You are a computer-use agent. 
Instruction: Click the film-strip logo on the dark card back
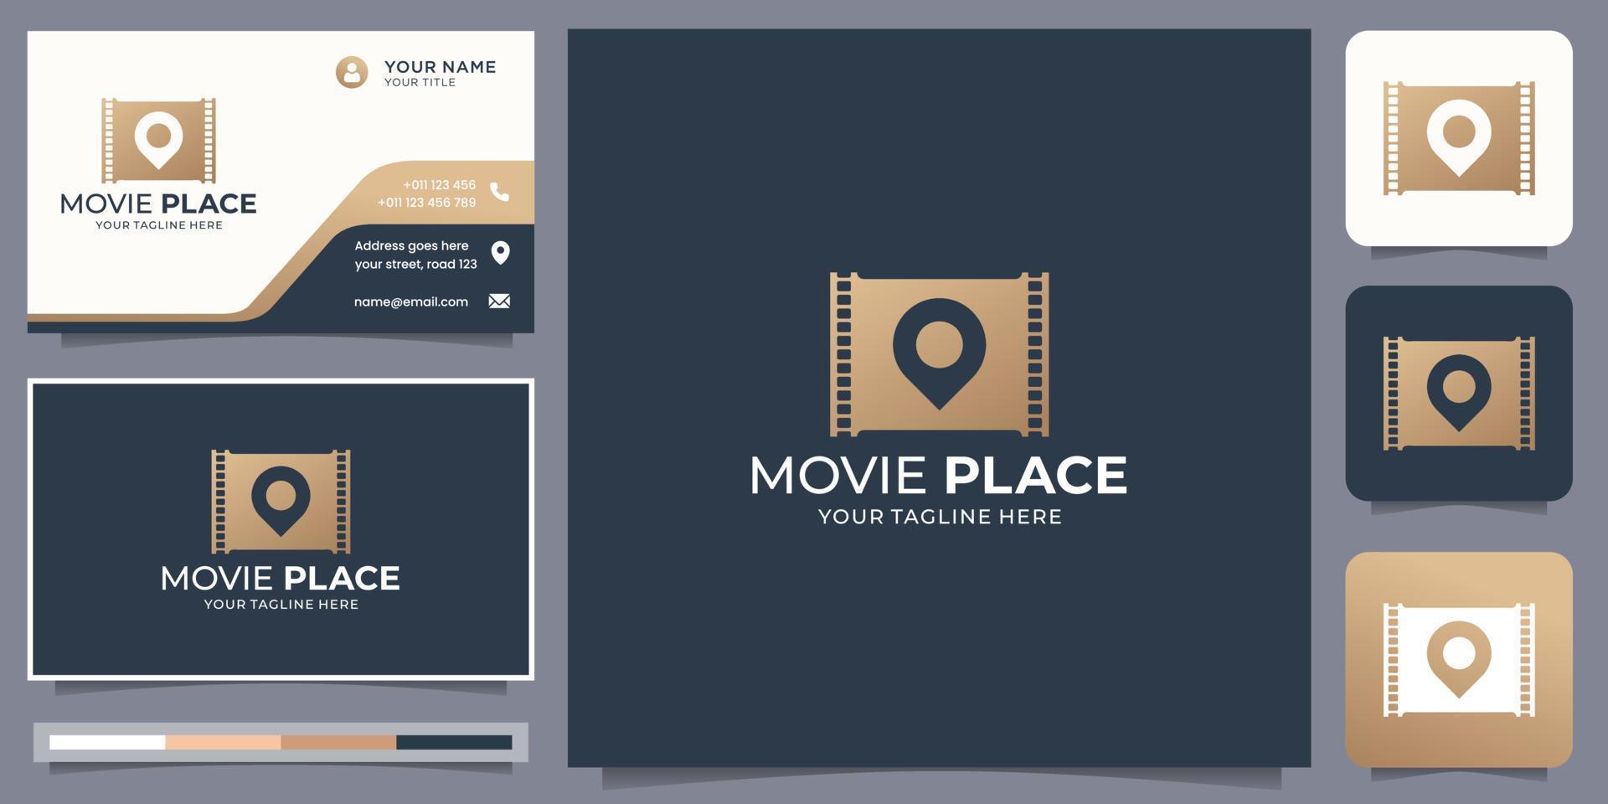(281, 502)
